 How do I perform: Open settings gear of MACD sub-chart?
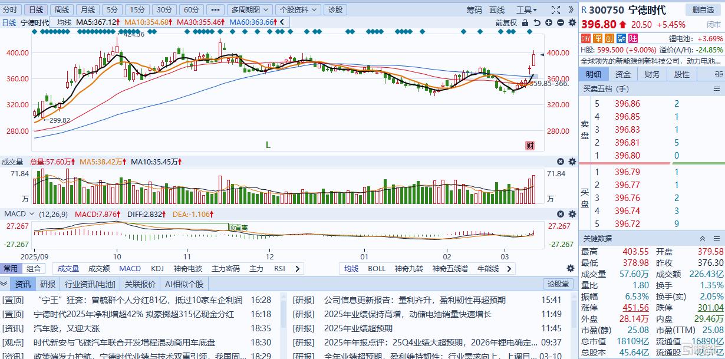[x=572, y=214]
